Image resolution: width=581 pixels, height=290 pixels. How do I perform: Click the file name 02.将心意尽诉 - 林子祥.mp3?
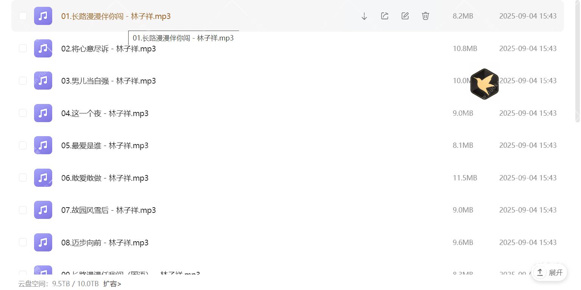[x=108, y=48]
